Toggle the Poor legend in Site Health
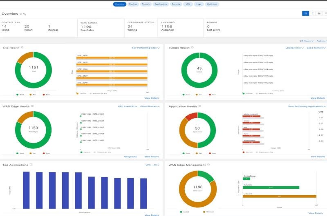Viewport: 327px width, 216px height. [x=46, y=95]
